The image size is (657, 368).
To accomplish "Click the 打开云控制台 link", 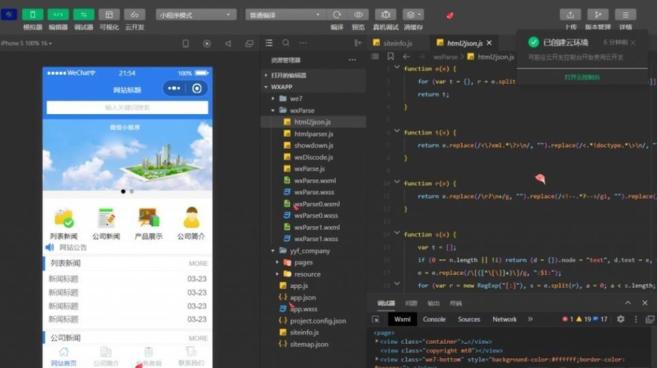I will click(582, 77).
